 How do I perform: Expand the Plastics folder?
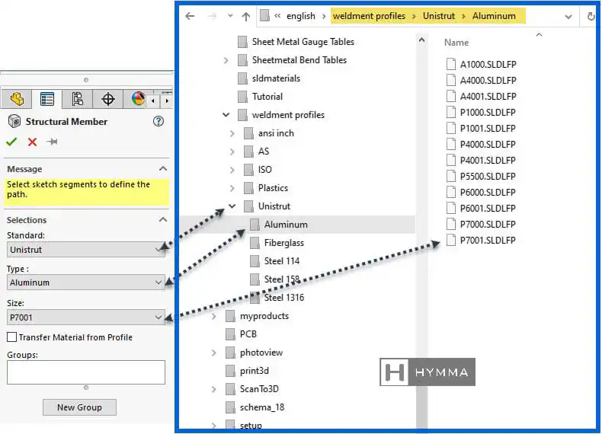tap(232, 188)
